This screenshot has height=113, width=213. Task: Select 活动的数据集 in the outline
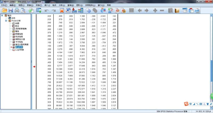pyautogui.click(x=21, y=29)
